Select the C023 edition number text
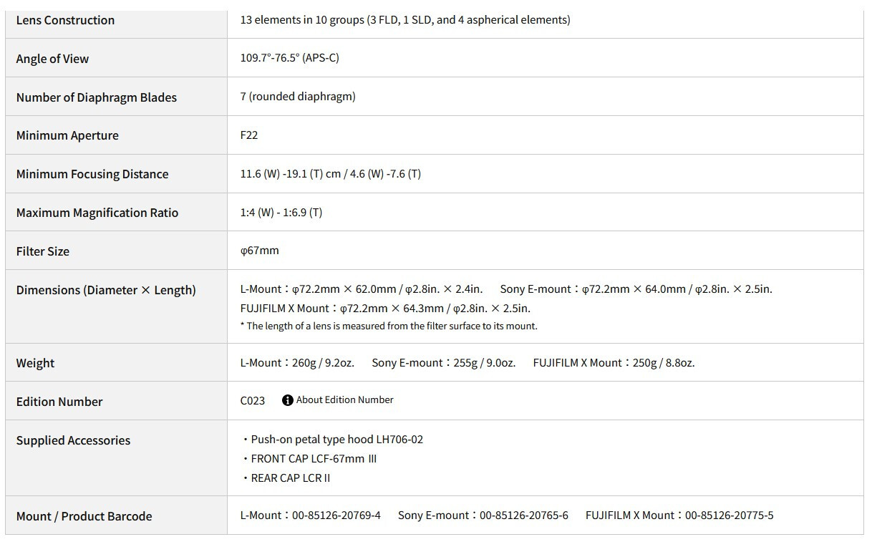This screenshot has height=552, width=872. (x=253, y=401)
